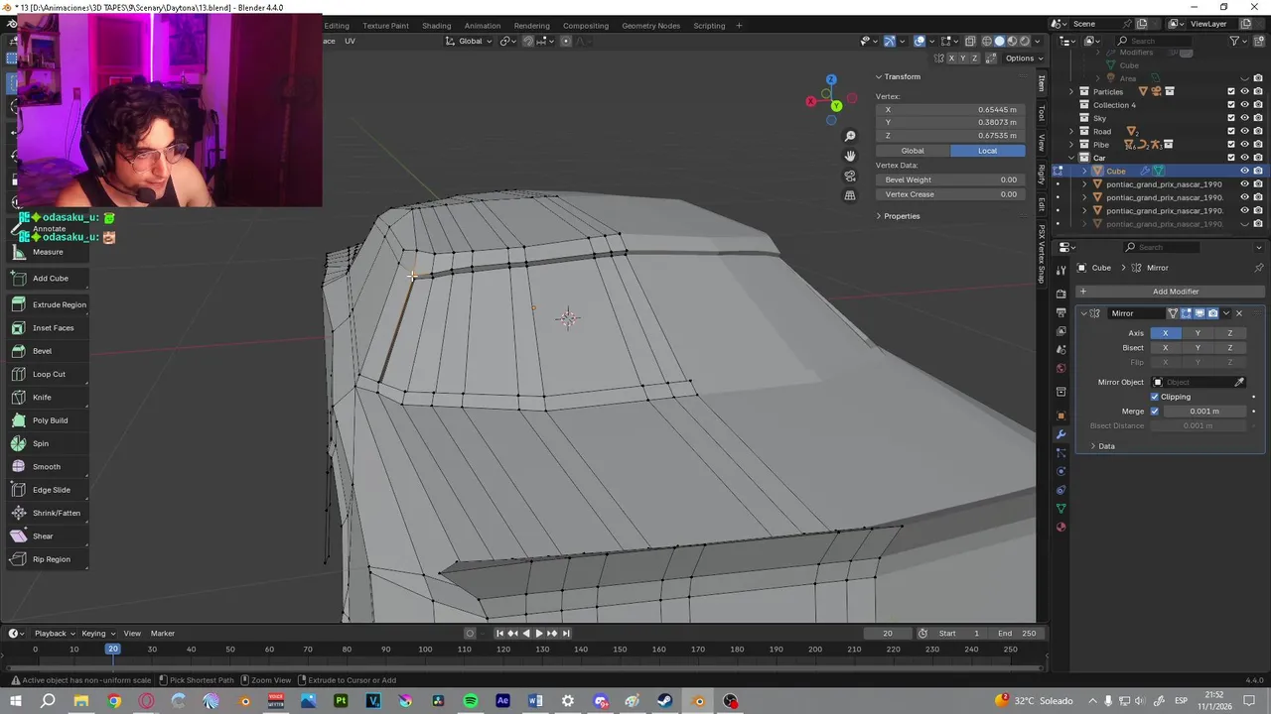Uncheck the Clipping checkbox in Mirror modifier
Screen dimensions: 1271x714
tap(1155, 397)
